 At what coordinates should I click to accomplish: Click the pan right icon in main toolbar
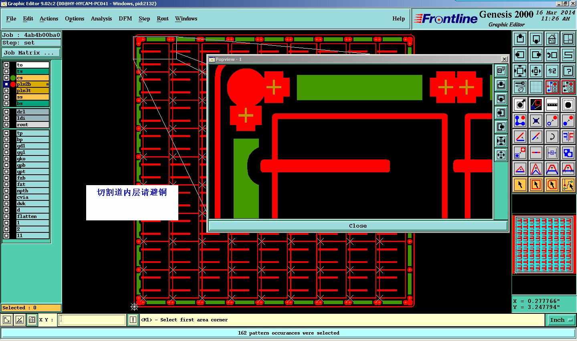pos(536,55)
